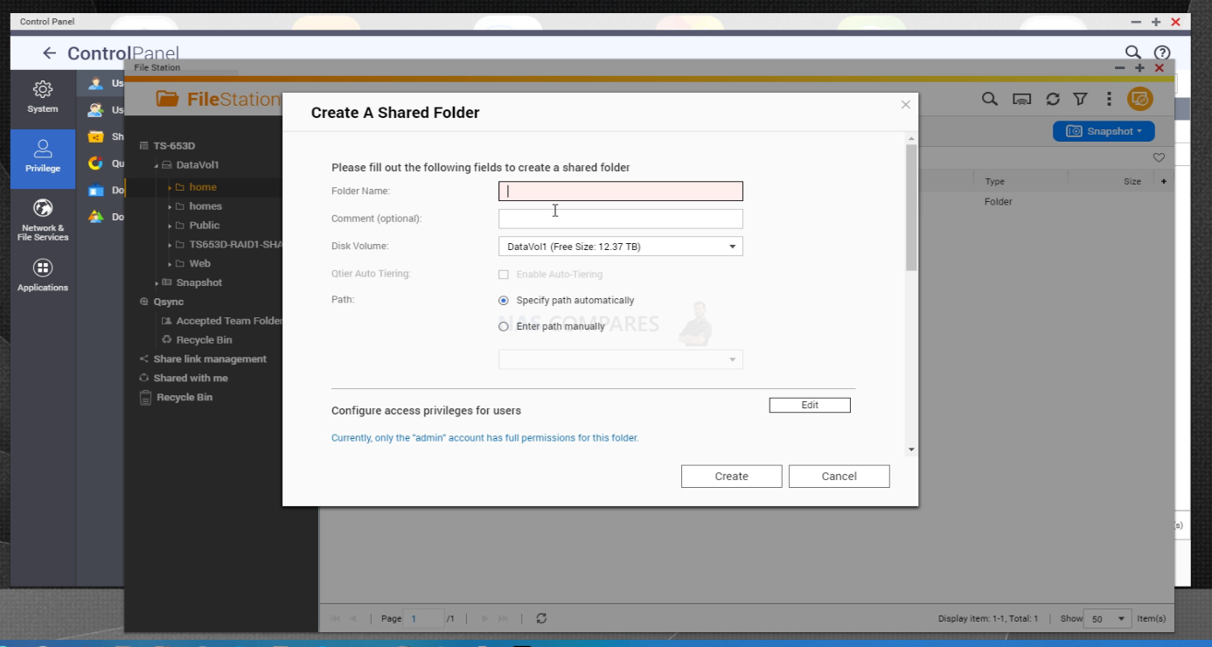The width and height of the screenshot is (1212, 647).
Task: Click the network media player cast icon
Action: point(1021,100)
